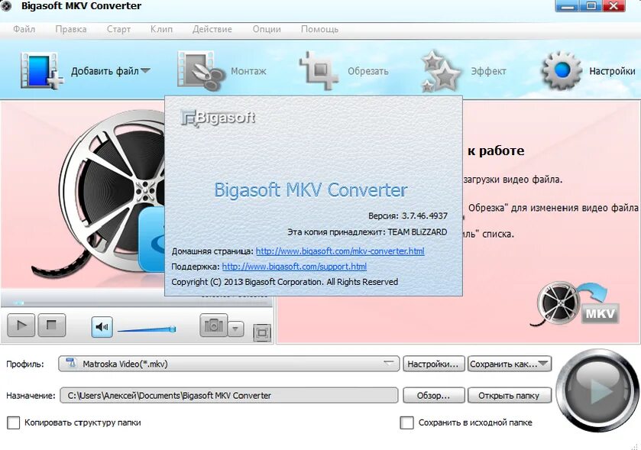Open the Файл menu
Image resolution: width=641 pixels, height=450 pixels.
point(24,30)
